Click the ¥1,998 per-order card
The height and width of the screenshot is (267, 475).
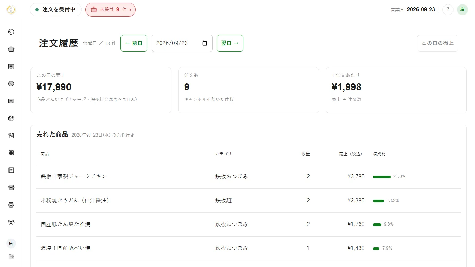(396, 90)
